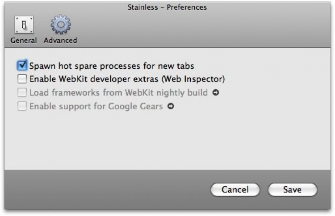Screen dimensions: 335x216
Task: Click the 'Enable WebKit developer extras' label text
Action: click(127, 79)
